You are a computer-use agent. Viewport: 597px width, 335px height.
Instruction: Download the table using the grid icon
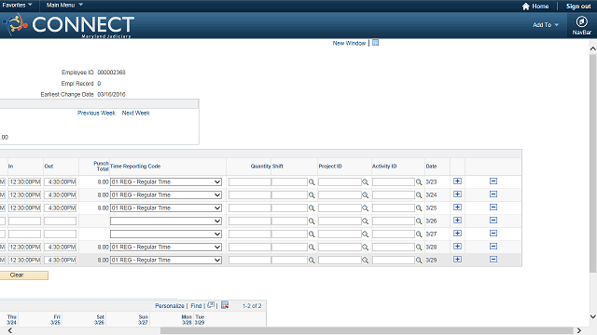(x=225, y=305)
